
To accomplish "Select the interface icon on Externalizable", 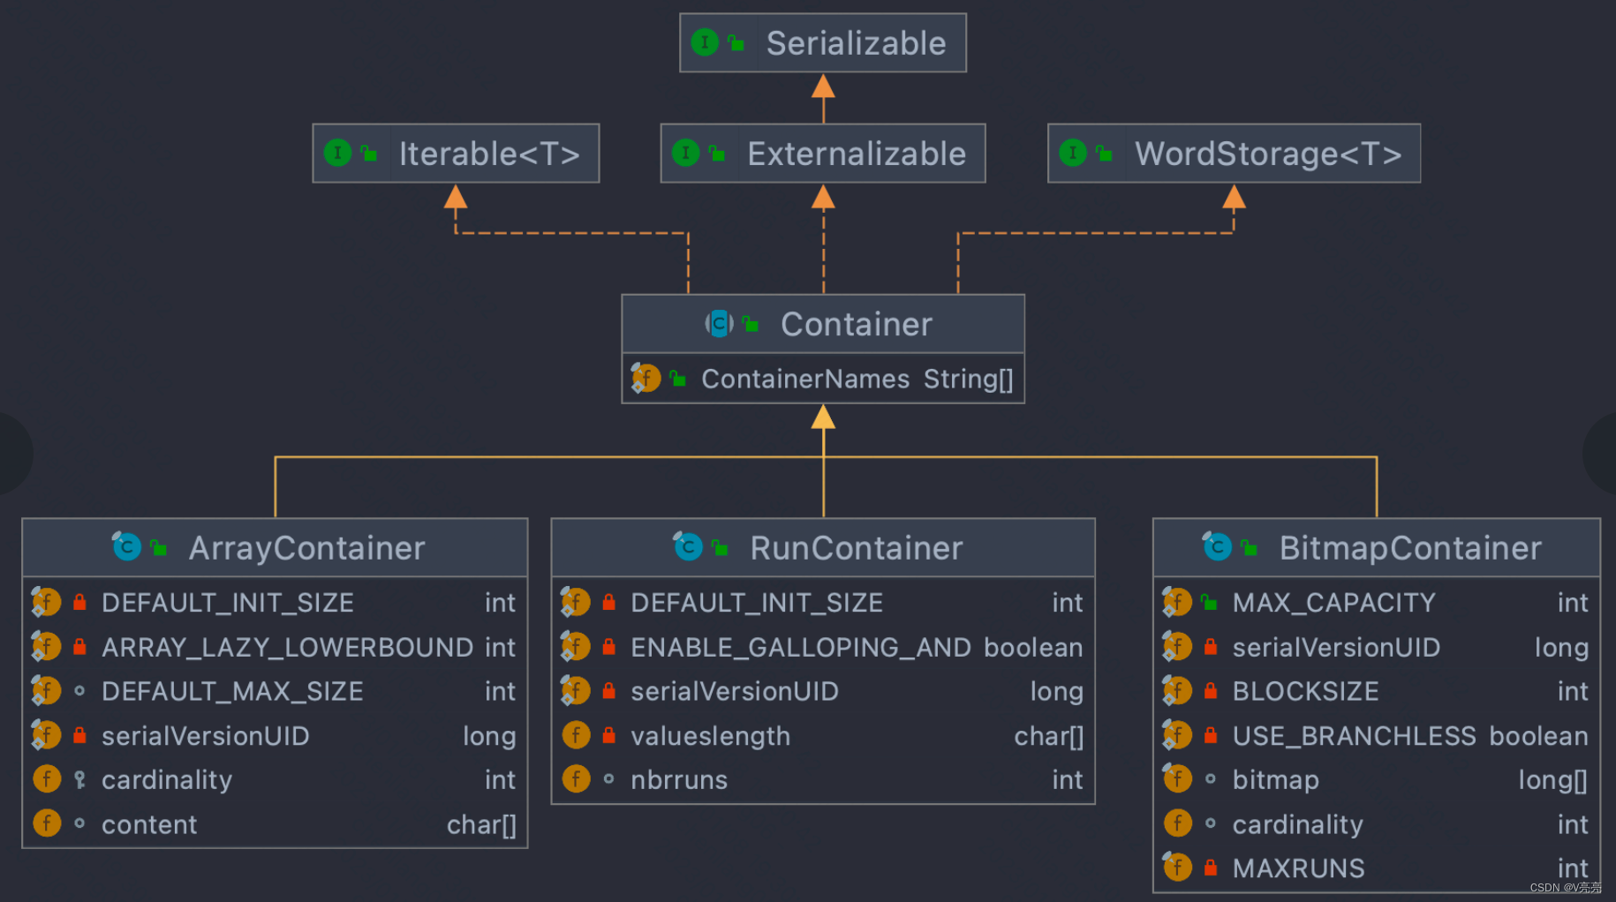I will [x=687, y=153].
